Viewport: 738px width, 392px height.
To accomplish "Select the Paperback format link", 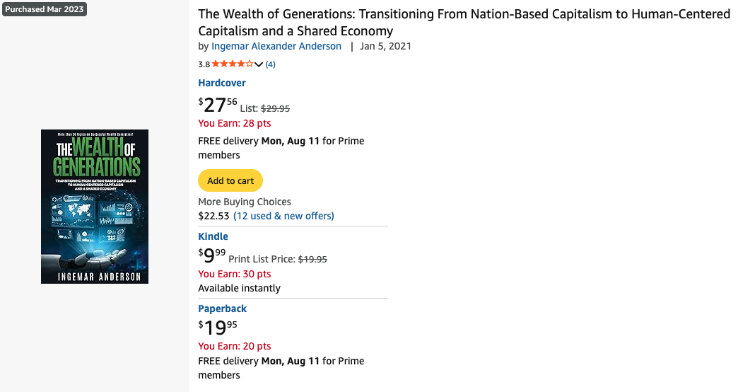I will (222, 309).
